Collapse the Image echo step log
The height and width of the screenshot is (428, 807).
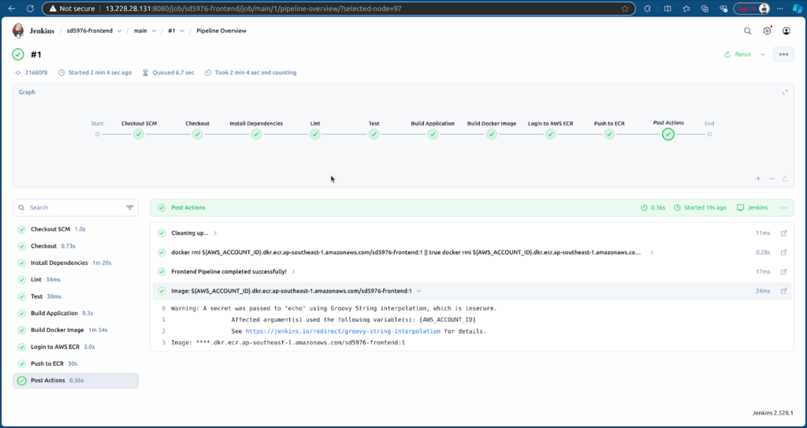(x=418, y=291)
